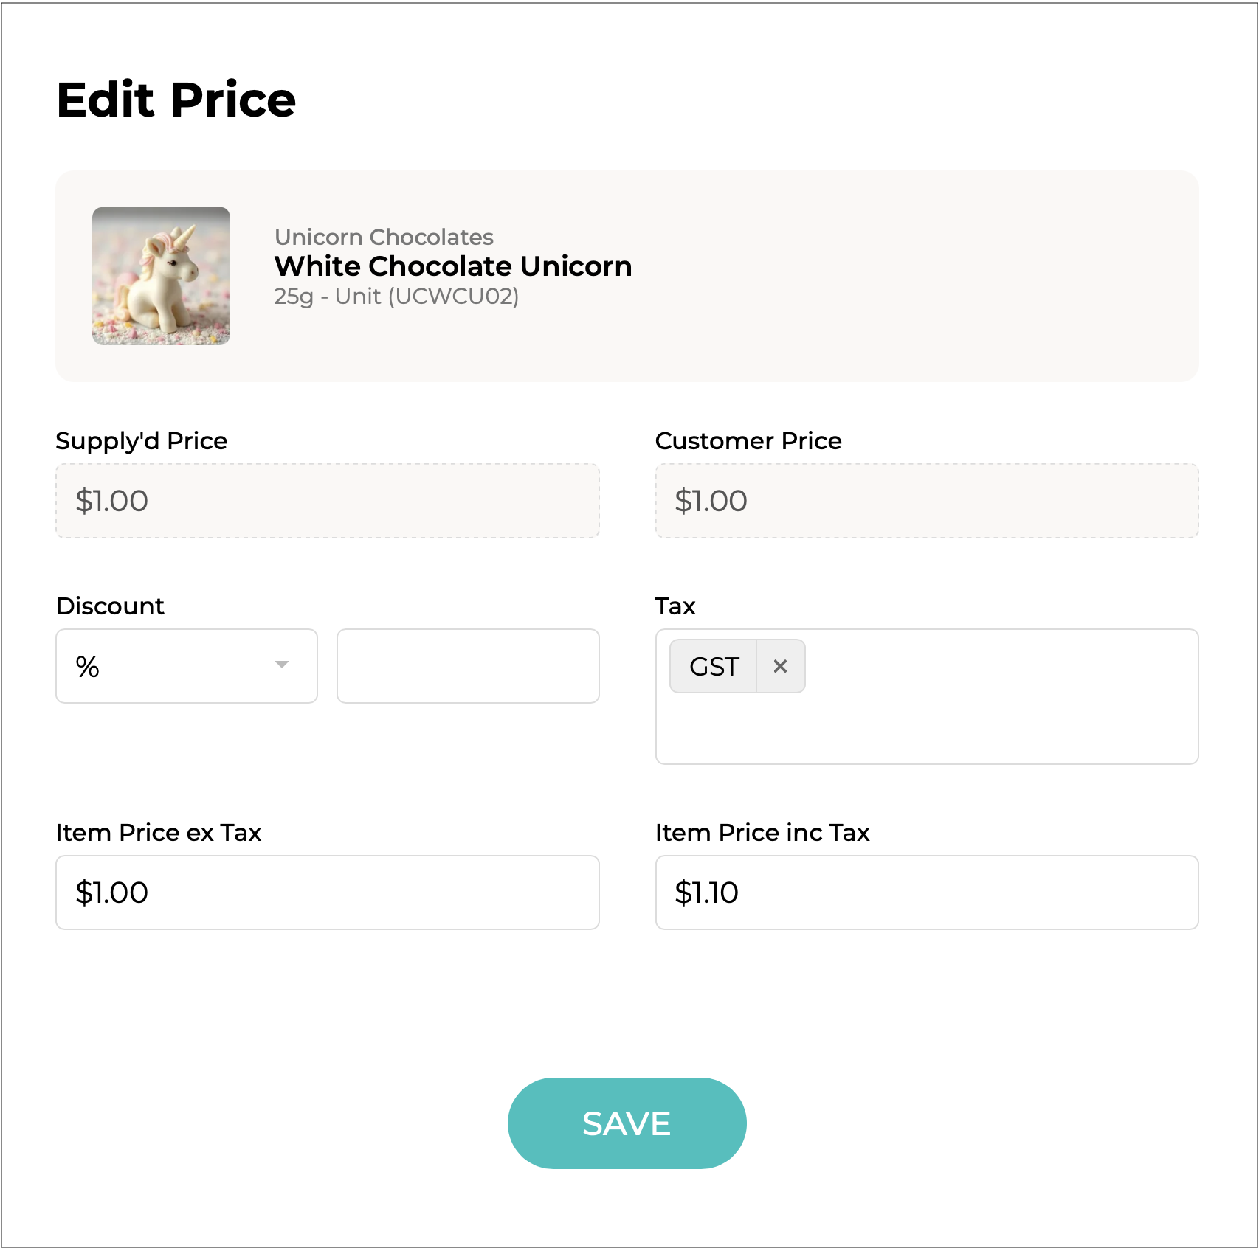Focus the Customer Price field
The height and width of the screenshot is (1251, 1259).
point(926,501)
